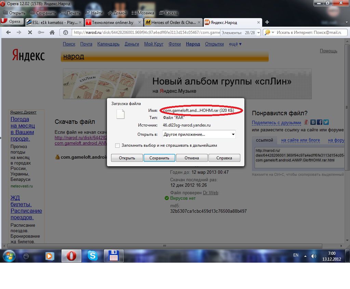Click Сохранить button in download dialog
The height and width of the screenshot is (289, 350).
pyautogui.click(x=159, y=158)
